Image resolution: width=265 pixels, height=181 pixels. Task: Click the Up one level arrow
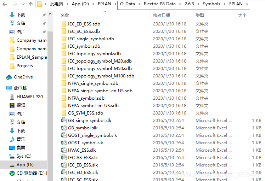tap(30, 4)
